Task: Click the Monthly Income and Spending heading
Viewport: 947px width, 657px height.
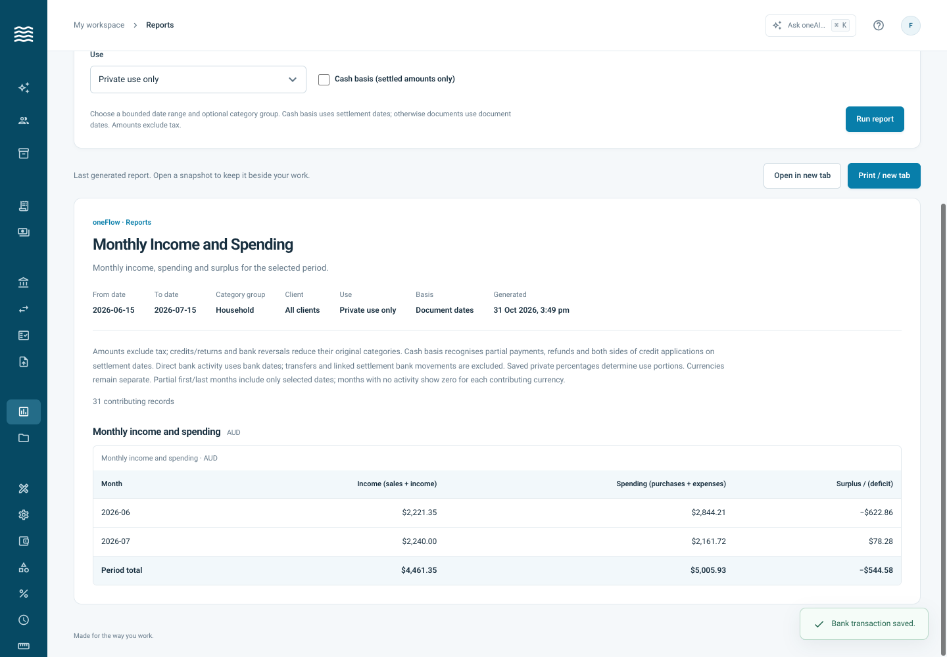Action: pyautogui.click(x=193, y=244)
